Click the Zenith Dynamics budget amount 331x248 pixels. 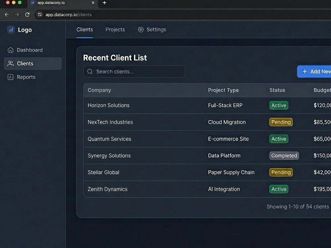pos(322,189)
